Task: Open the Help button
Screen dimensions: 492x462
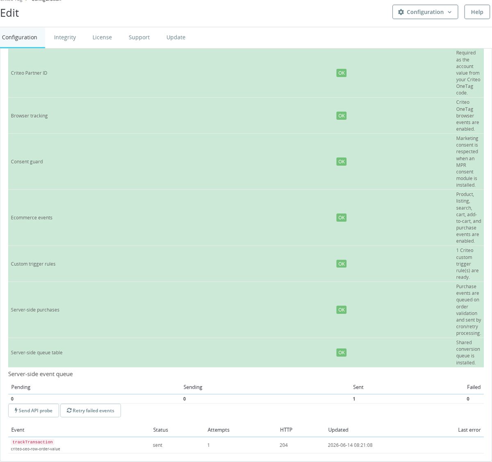Action: tap(477, 12)
